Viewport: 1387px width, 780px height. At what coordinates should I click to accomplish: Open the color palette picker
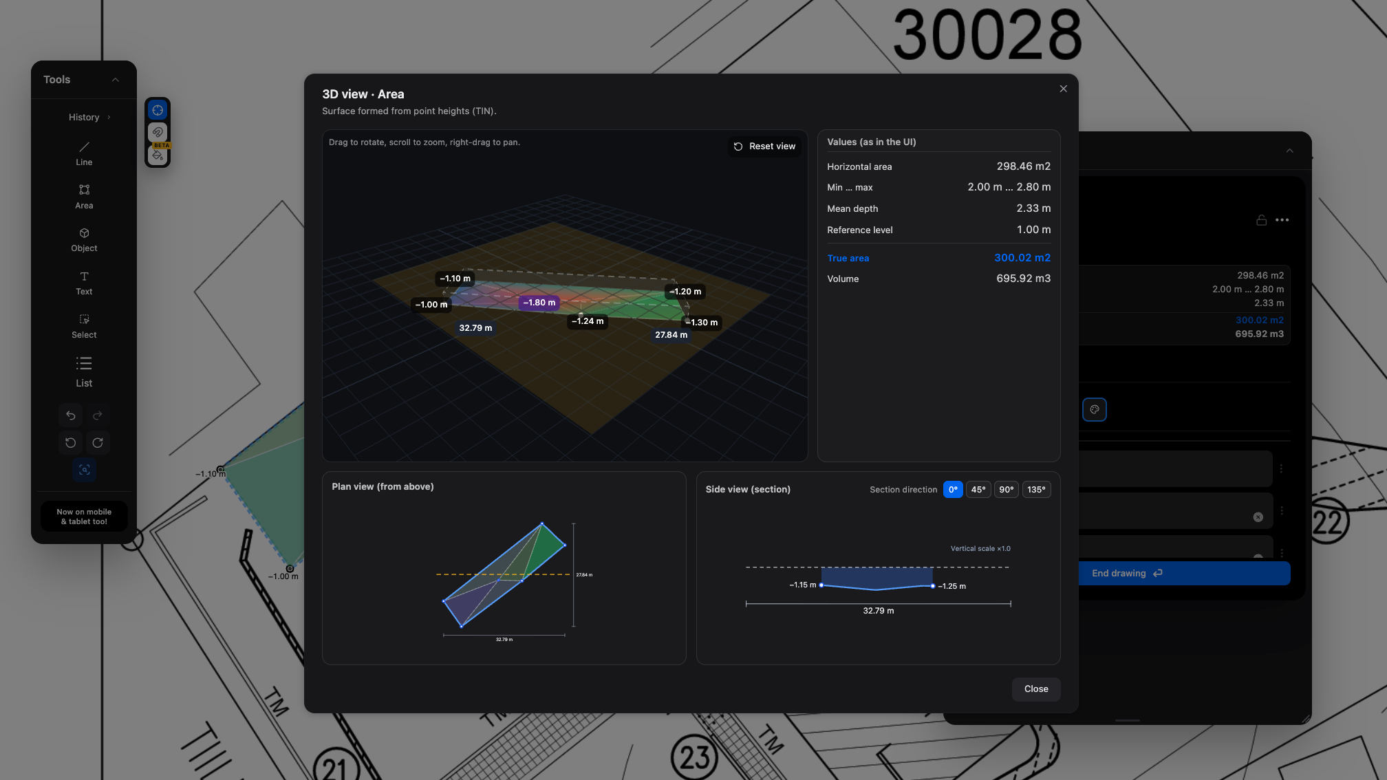1095,410
